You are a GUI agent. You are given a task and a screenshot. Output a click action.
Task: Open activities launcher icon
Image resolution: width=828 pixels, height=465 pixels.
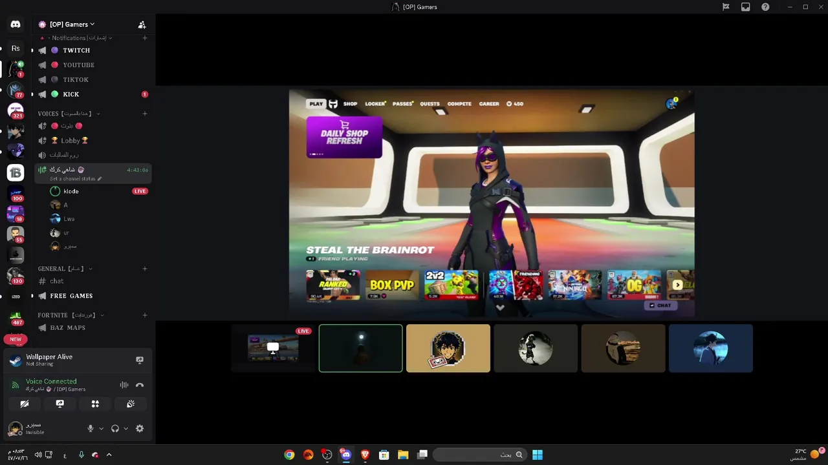(x=95, y=404)
